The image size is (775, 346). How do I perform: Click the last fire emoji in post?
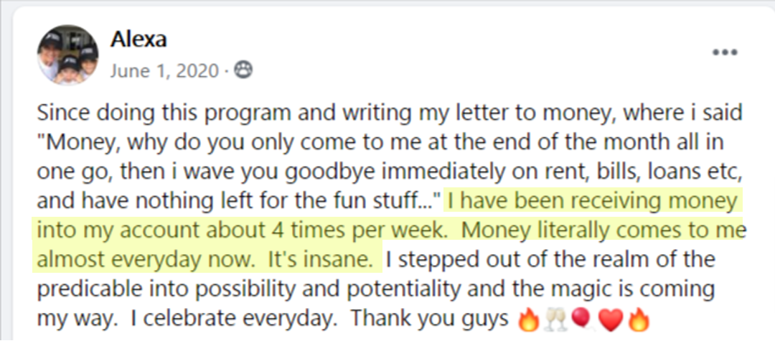pyautogui.click(x=637, y=321)
